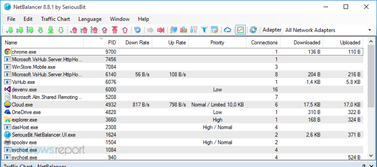The width and height of the screenshot is (377, 167).
Task: Sort by the Priority column header
Action: click(217, 43)
